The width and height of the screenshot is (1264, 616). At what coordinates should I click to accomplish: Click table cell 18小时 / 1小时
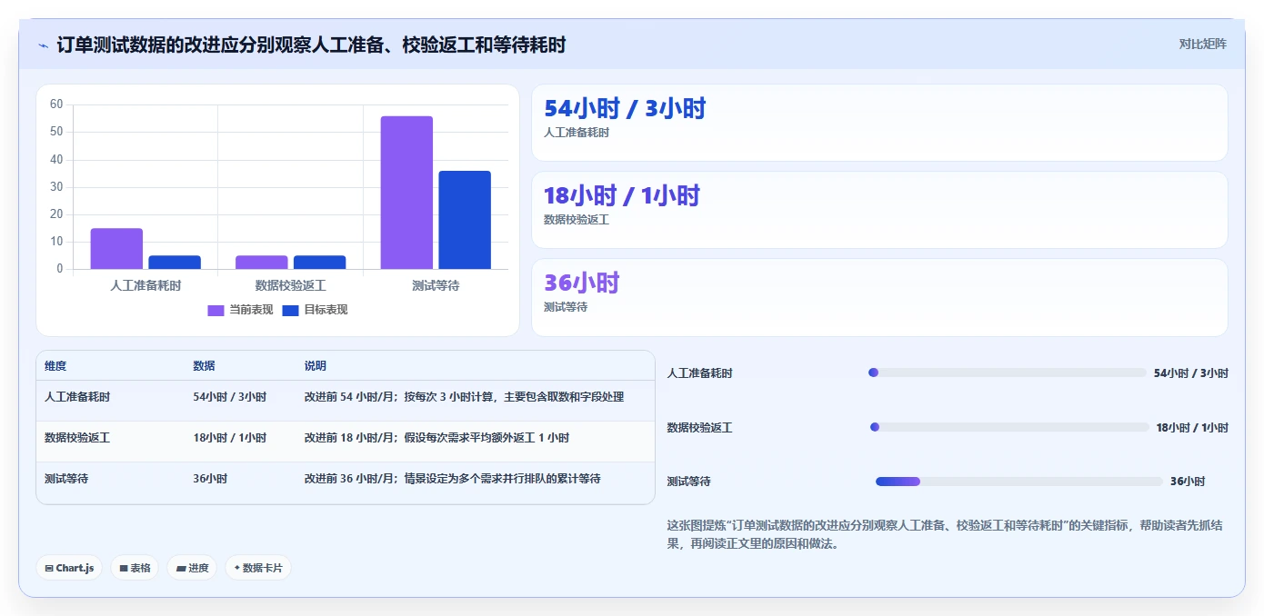coord(229,438)
